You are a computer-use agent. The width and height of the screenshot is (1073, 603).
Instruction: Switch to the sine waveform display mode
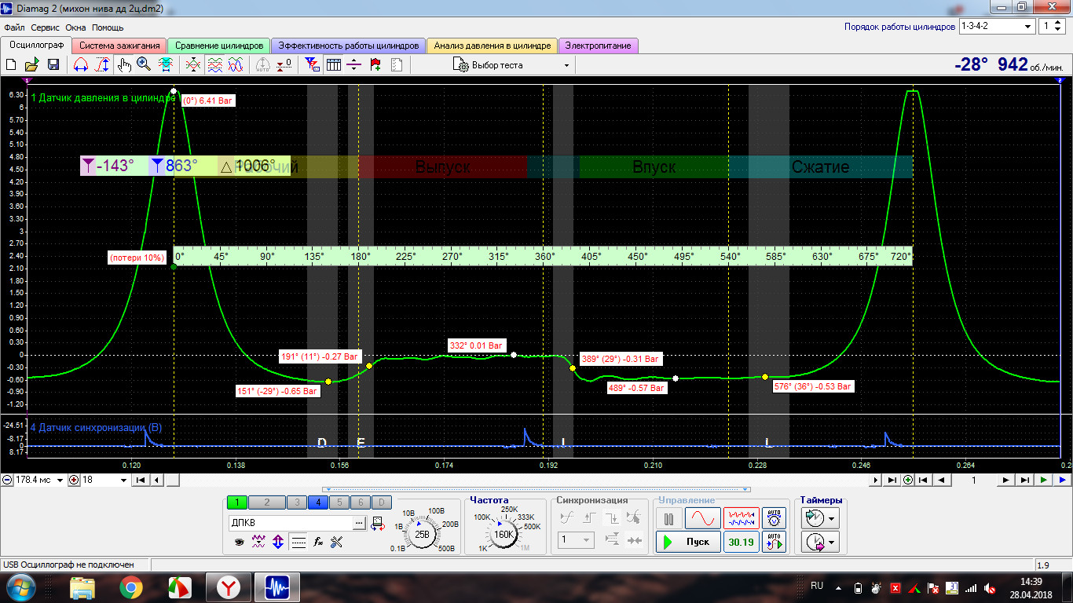[x=703, y=518]
